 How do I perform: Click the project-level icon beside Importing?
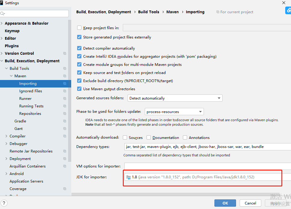tap(65, 84)
